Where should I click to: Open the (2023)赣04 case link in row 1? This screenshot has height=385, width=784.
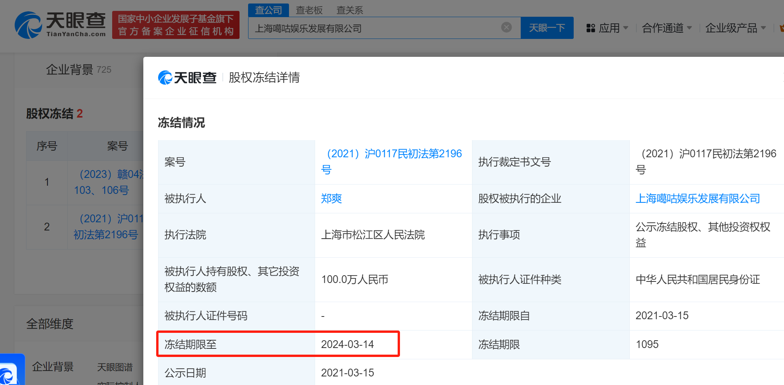pyautogui.click(x=109, y=182)
